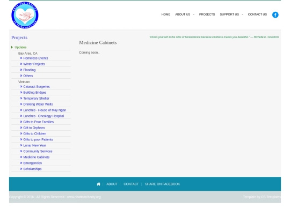Open the Community Services link
290x217 pixels.
point(38,151)
